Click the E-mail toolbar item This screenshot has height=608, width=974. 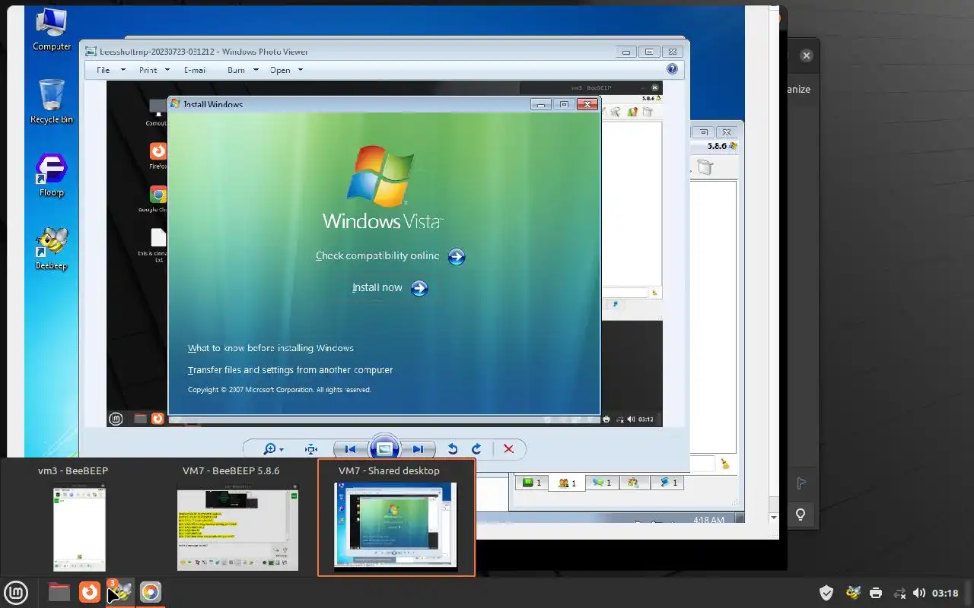coord(195,70)
